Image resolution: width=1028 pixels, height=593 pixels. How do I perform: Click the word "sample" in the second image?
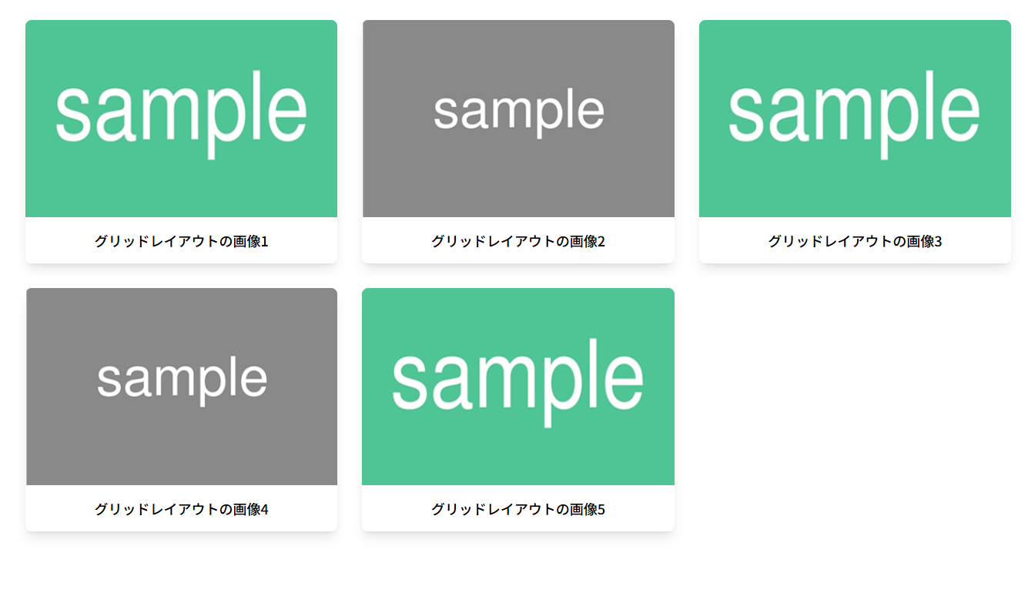coord(518,112)
